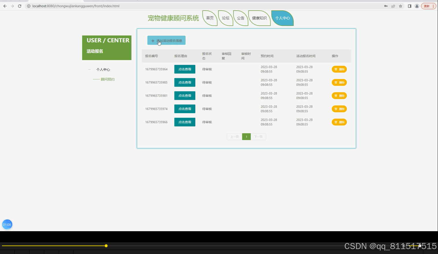The width and height of the screenshot is (438, 254).
Task: Open the 个人中心 tab
Action: pos(283,18)
